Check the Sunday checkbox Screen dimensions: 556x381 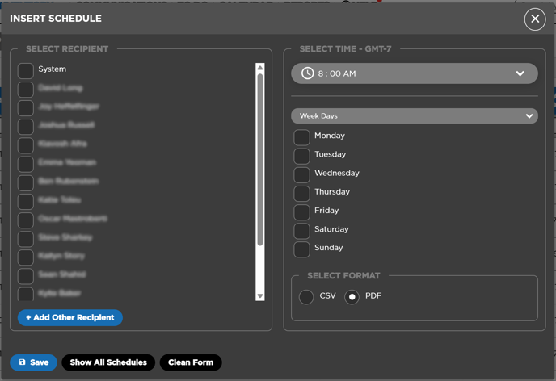[301, 249]
